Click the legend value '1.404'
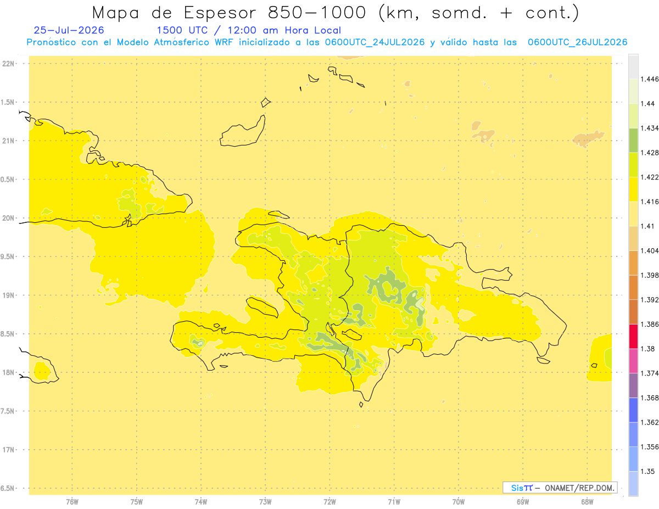 649,250
